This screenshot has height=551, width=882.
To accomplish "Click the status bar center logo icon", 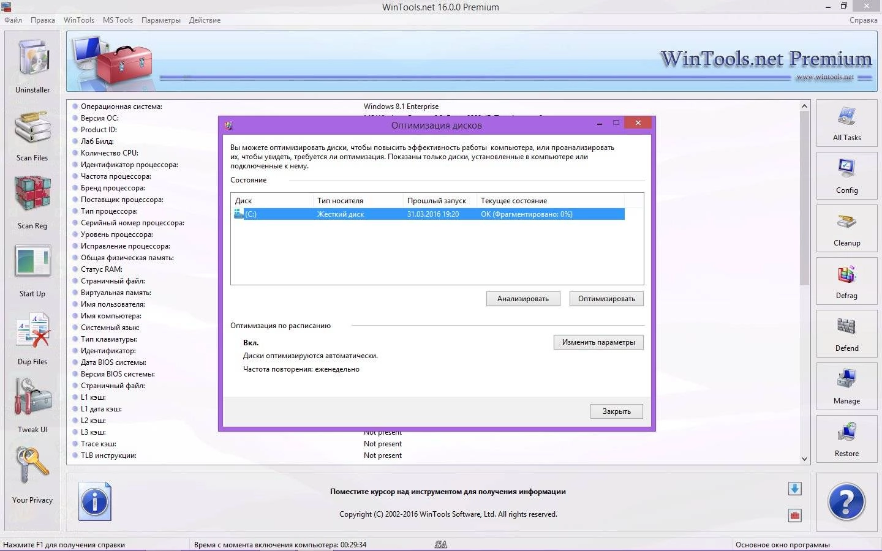I will click(440, 544).
